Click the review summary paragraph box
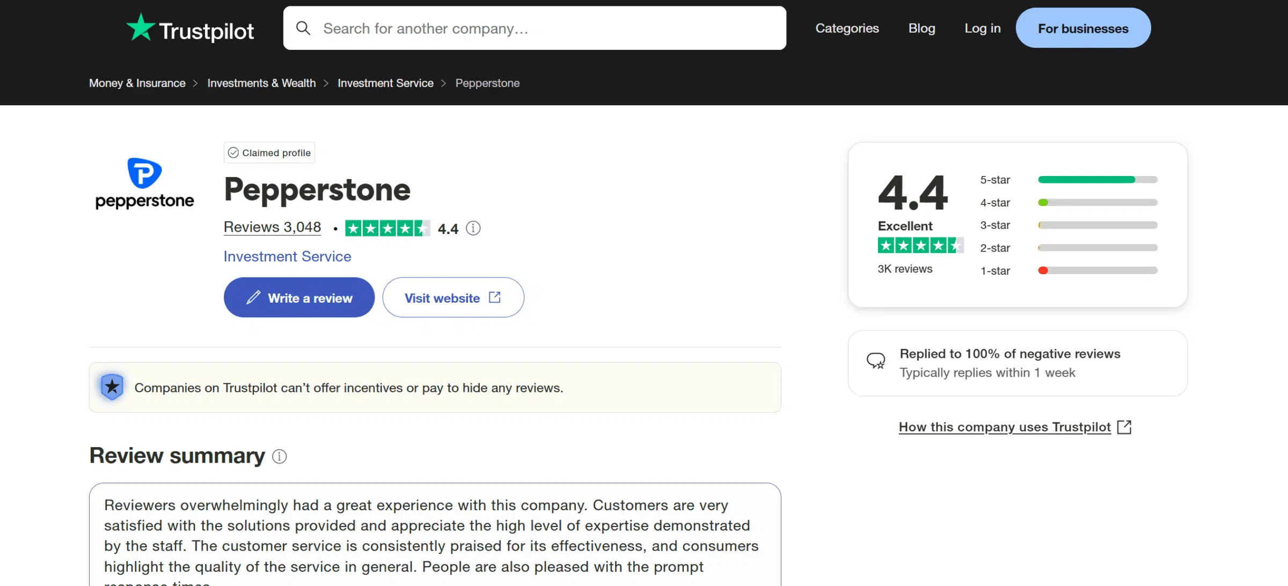The height and width of the screenshot is (586, 1288). 435,534
